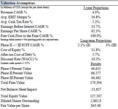This screenshot has height=109, width=118.
Task: Click the Results heading
Action: click(x=96, y=64)
